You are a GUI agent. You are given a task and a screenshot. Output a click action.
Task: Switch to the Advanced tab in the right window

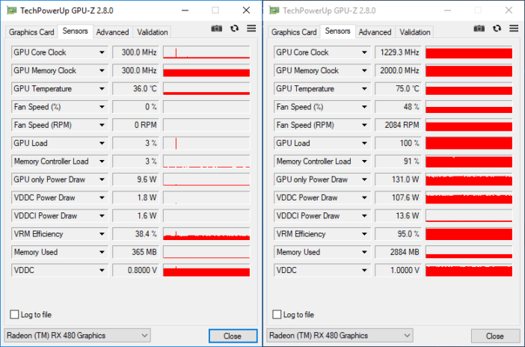point(375,32)
